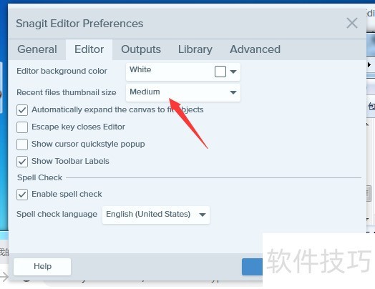The image size is (375, 289).
Task: Click arrow beside Medium thumbnail size
Action: tap(233, 92)
